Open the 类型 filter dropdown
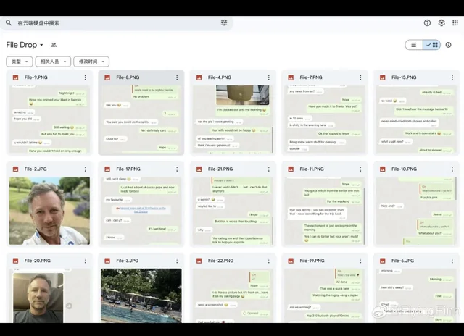The width and height of the screenshot is (464, 336). [x=19, y=62]
